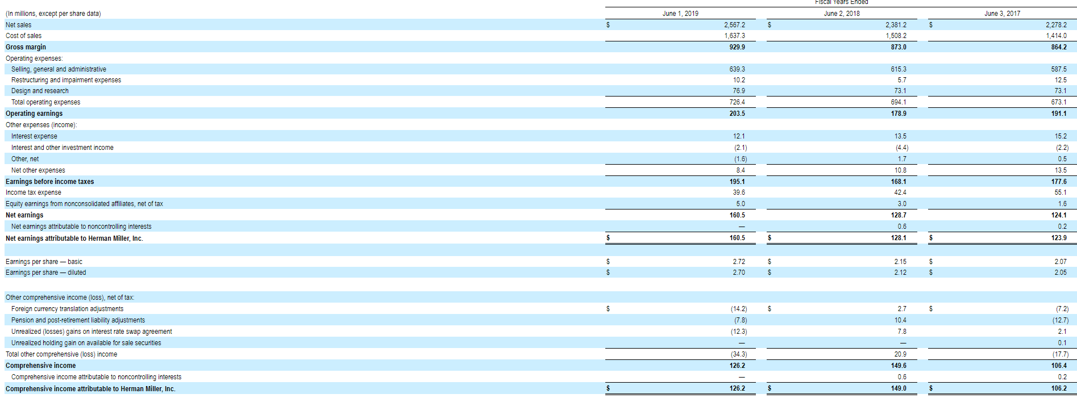Click the 'June 1, 2019' column header
The height and width of the screenshot is (398, 1077).
point(680,14)
